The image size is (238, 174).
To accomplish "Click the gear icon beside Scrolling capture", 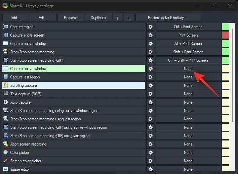I will click(x=150, y=85).
